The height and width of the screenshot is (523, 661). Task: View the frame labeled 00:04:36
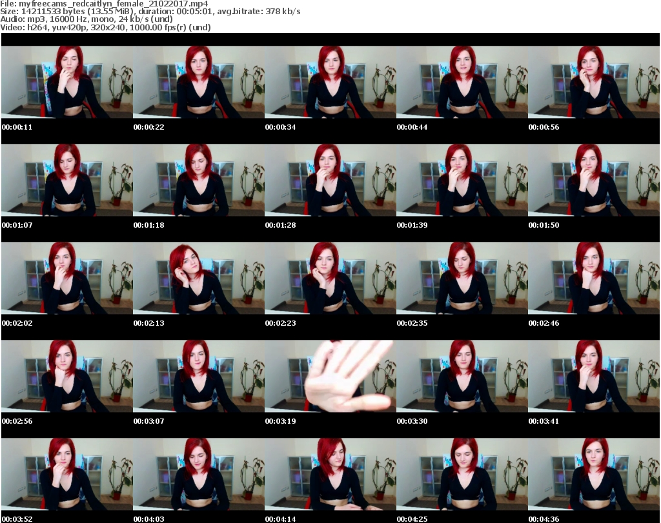coord(594,474)
